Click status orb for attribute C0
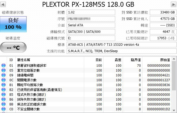The width and height of the screenshot is (177, 113). tap(4, 109)
